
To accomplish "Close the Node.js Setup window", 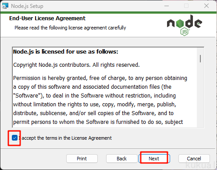I will pyautogui.click(x=206, y=6).
